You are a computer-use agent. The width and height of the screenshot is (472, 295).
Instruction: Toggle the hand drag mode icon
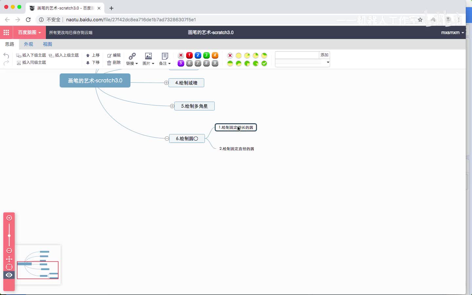(9, 259)
